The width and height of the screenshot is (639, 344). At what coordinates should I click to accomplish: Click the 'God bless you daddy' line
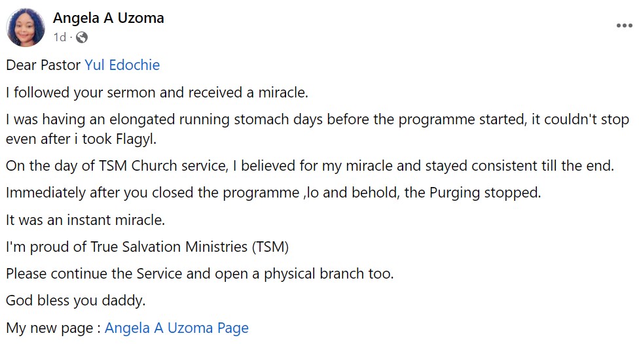tap(75, 301)
